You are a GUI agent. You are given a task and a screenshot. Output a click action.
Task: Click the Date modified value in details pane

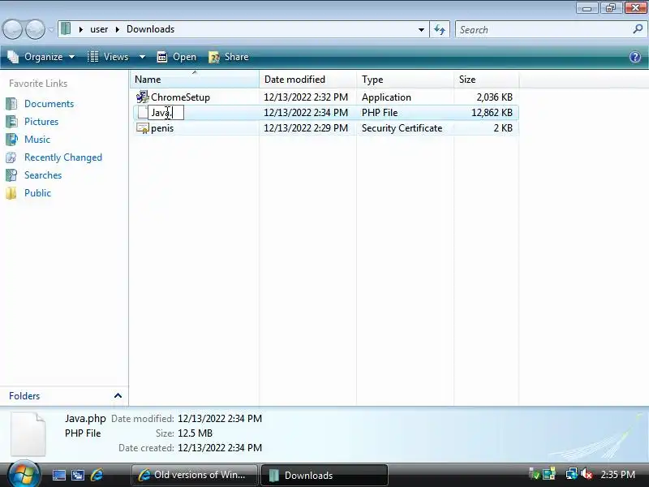(220, 419)
